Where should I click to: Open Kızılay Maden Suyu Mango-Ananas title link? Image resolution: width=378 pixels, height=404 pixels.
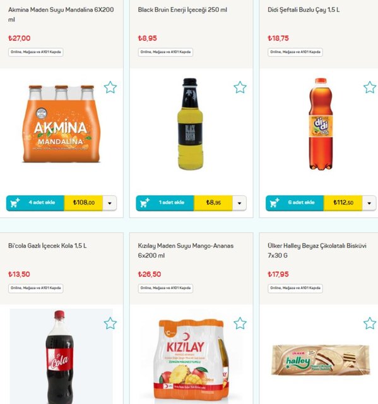[186, 251]
